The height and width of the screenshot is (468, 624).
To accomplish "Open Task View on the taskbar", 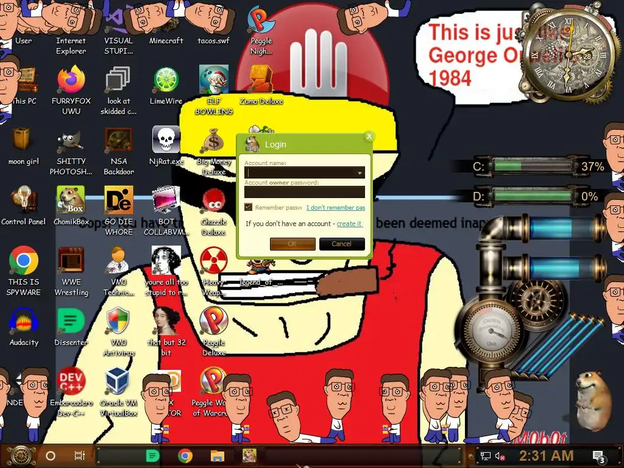I will [80, 456].
